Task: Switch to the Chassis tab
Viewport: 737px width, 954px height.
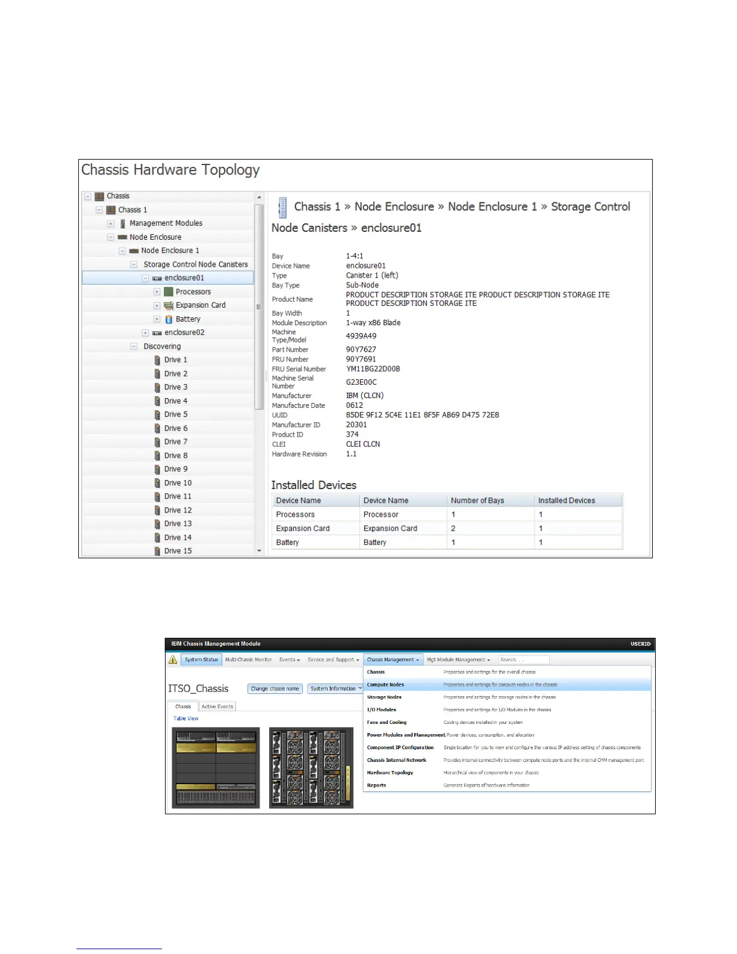Action: click(183, 706)
